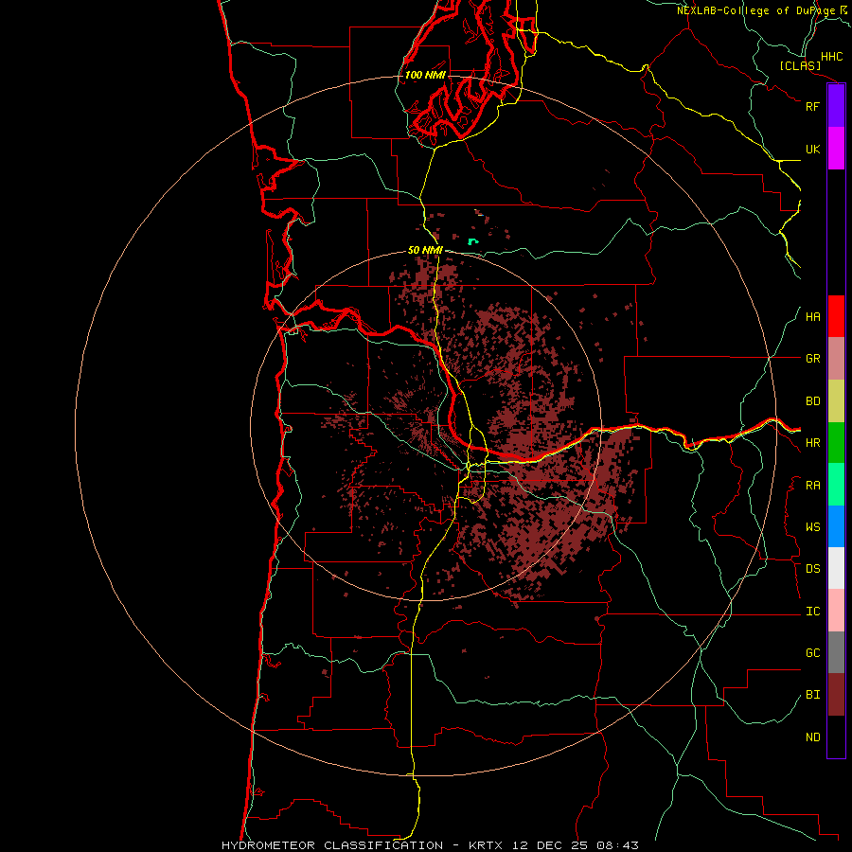Viewport: 852px width, 852px height.
Task: Click the 100 NMI range ring label
Action: [425, 75]
